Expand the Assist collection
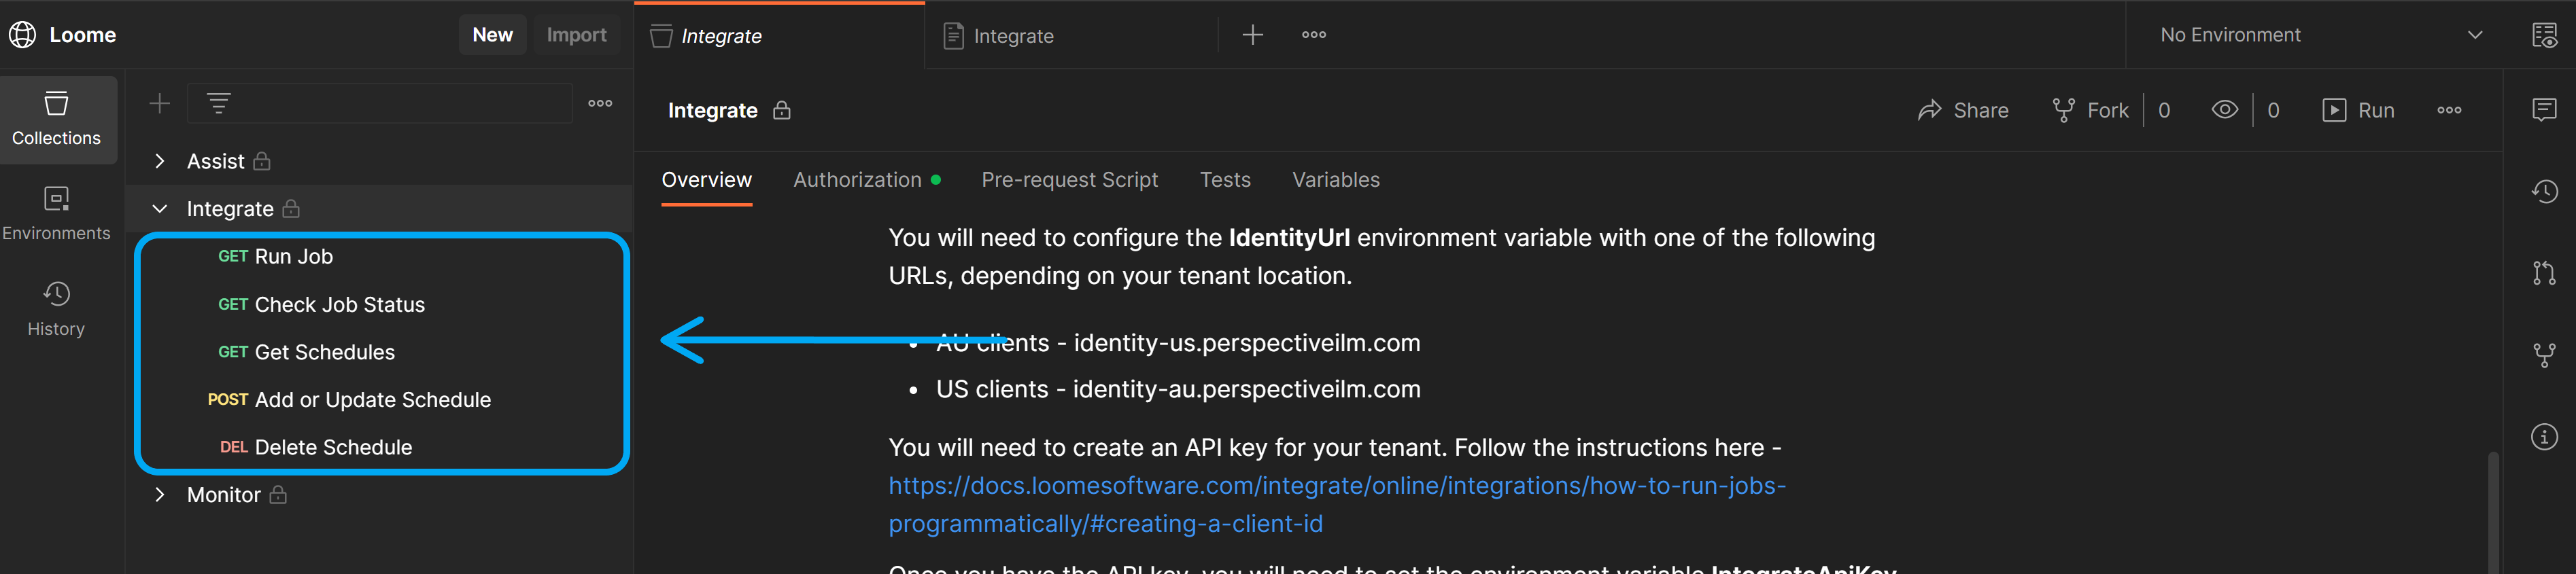Viewport: 2576px width, 574px height. [x=159, y=161]
